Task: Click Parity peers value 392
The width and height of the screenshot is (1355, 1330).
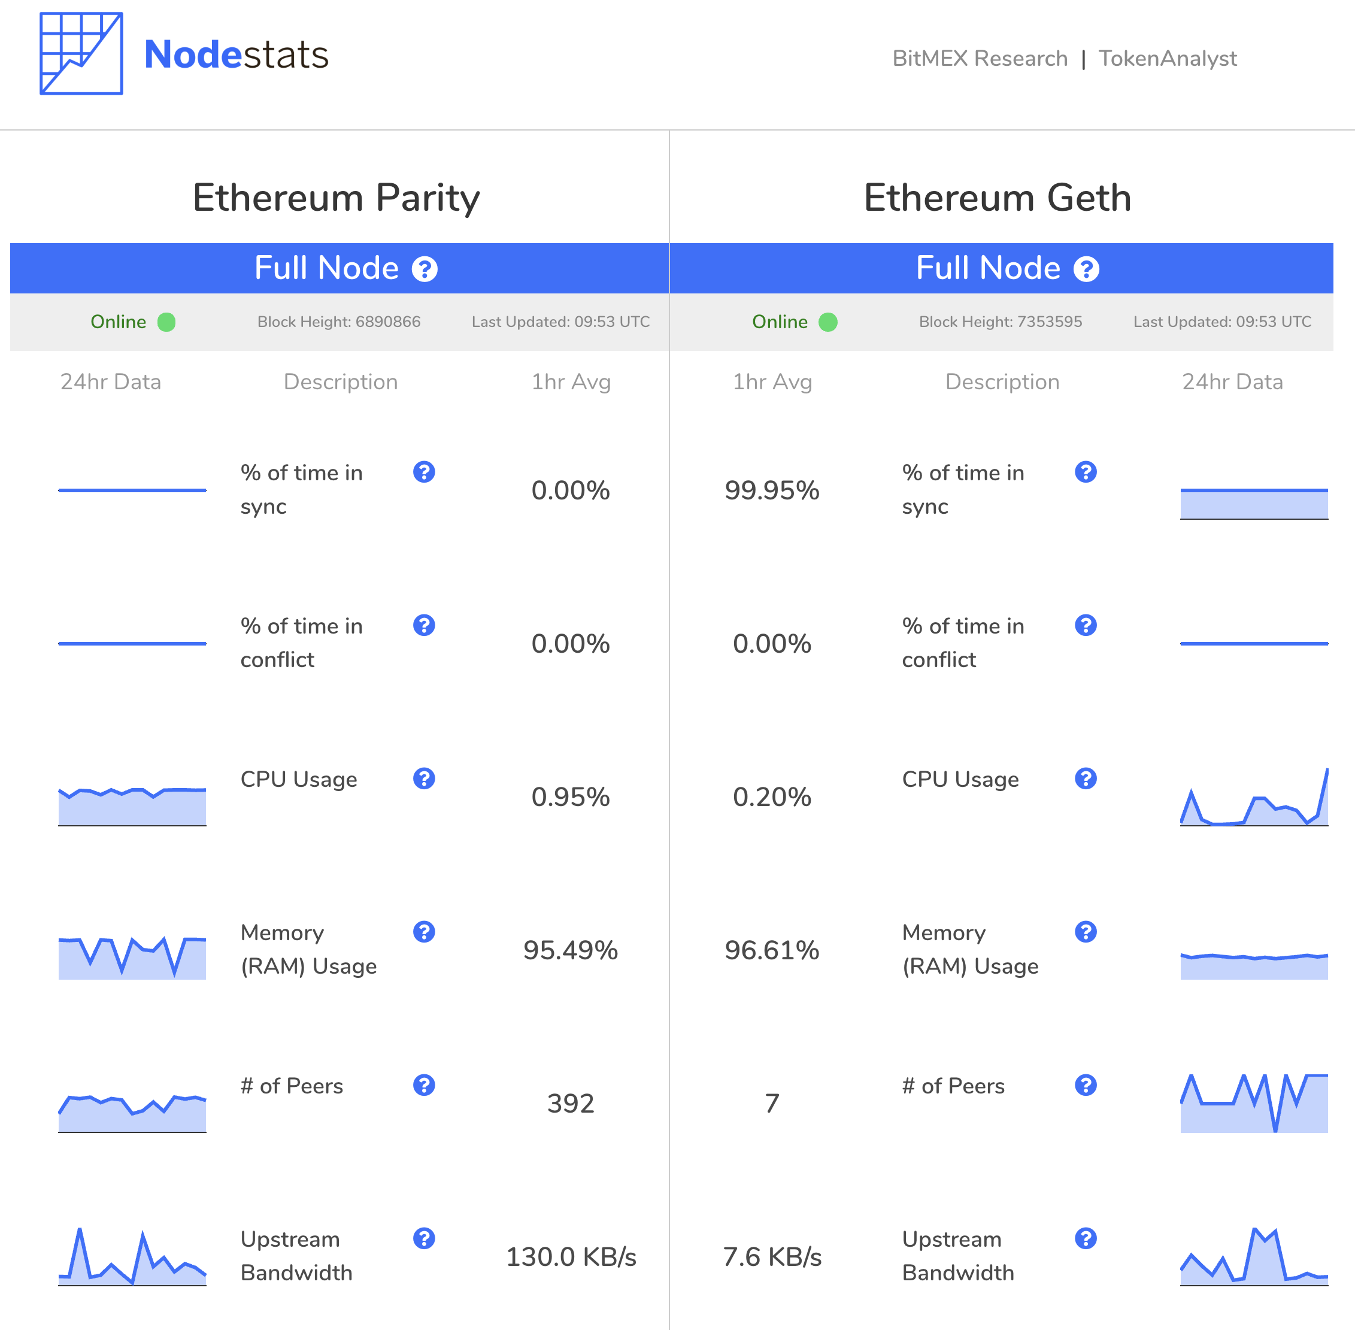Action: (x=571, y=1104)
